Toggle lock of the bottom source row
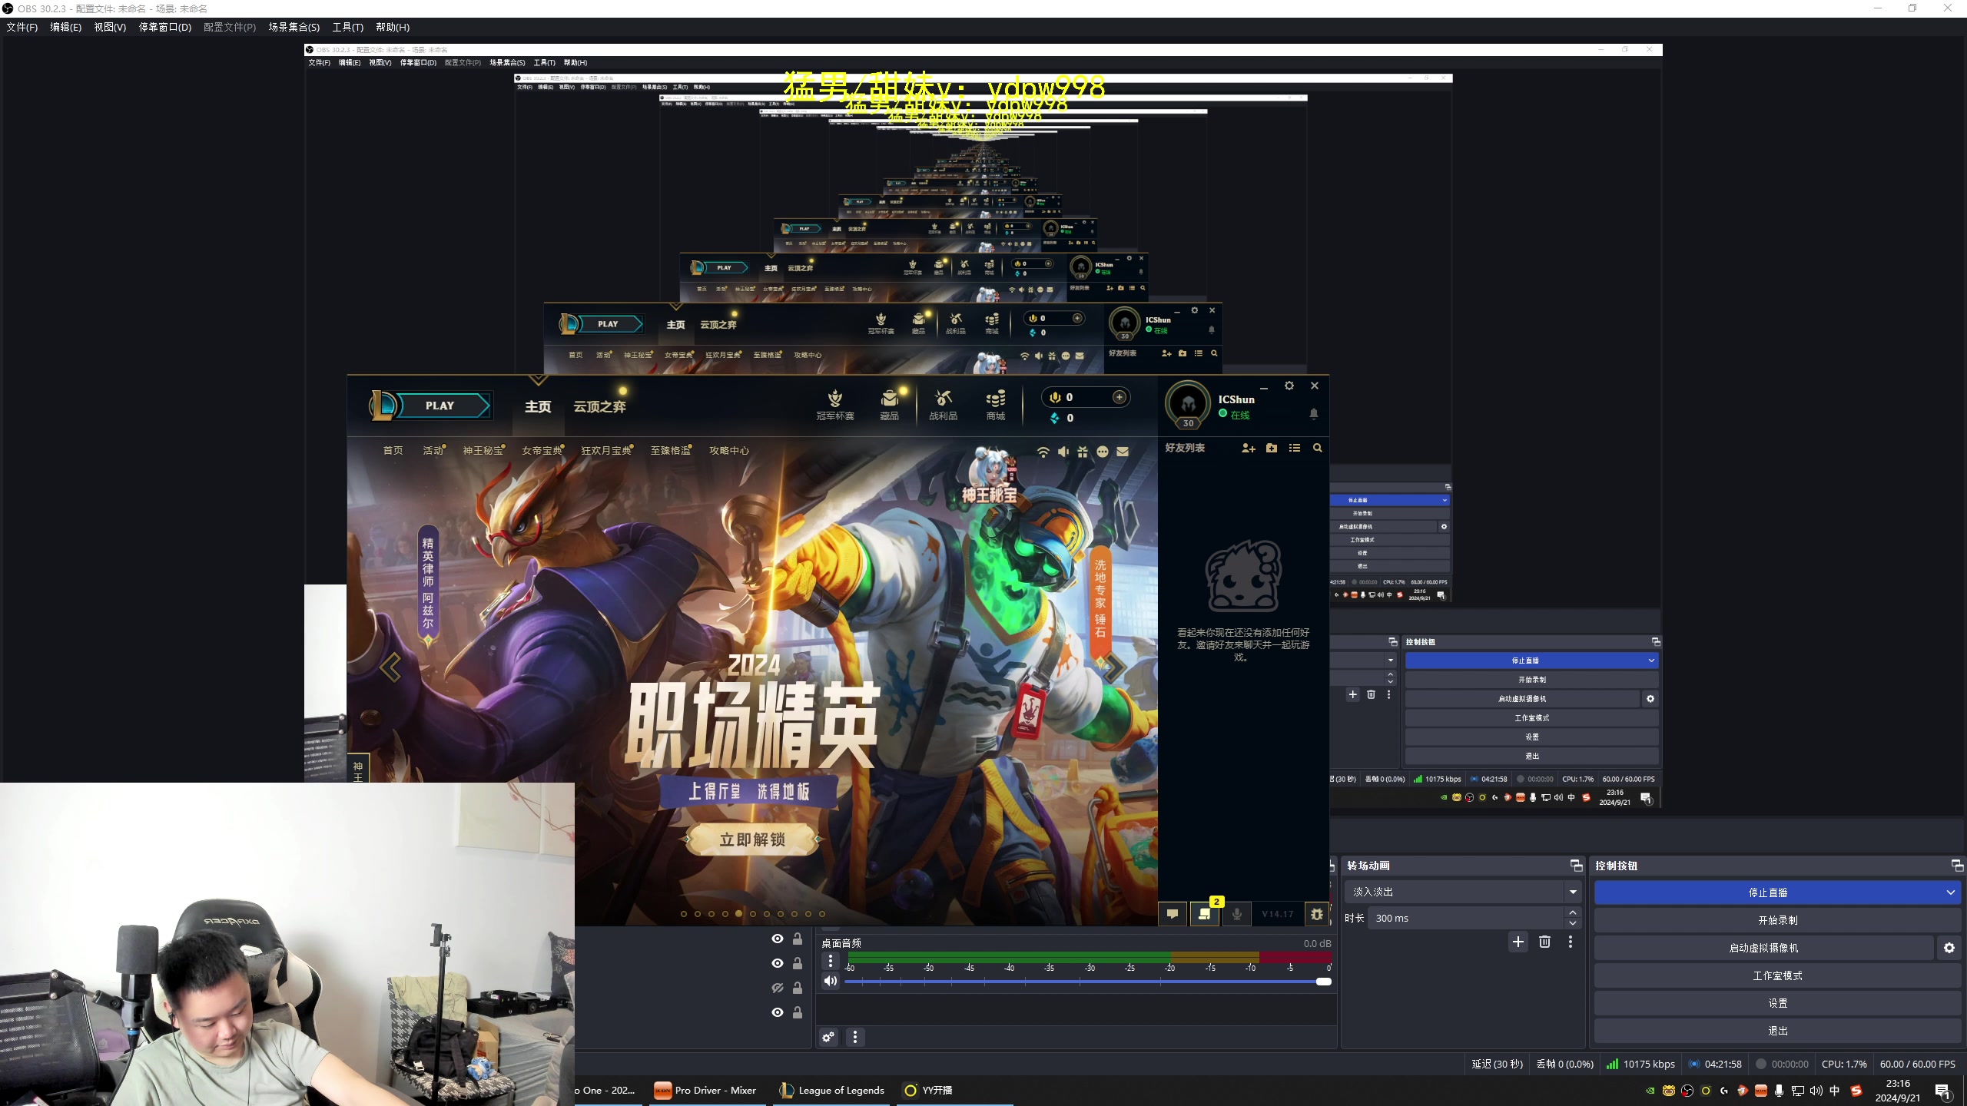 click(798, 1012)
